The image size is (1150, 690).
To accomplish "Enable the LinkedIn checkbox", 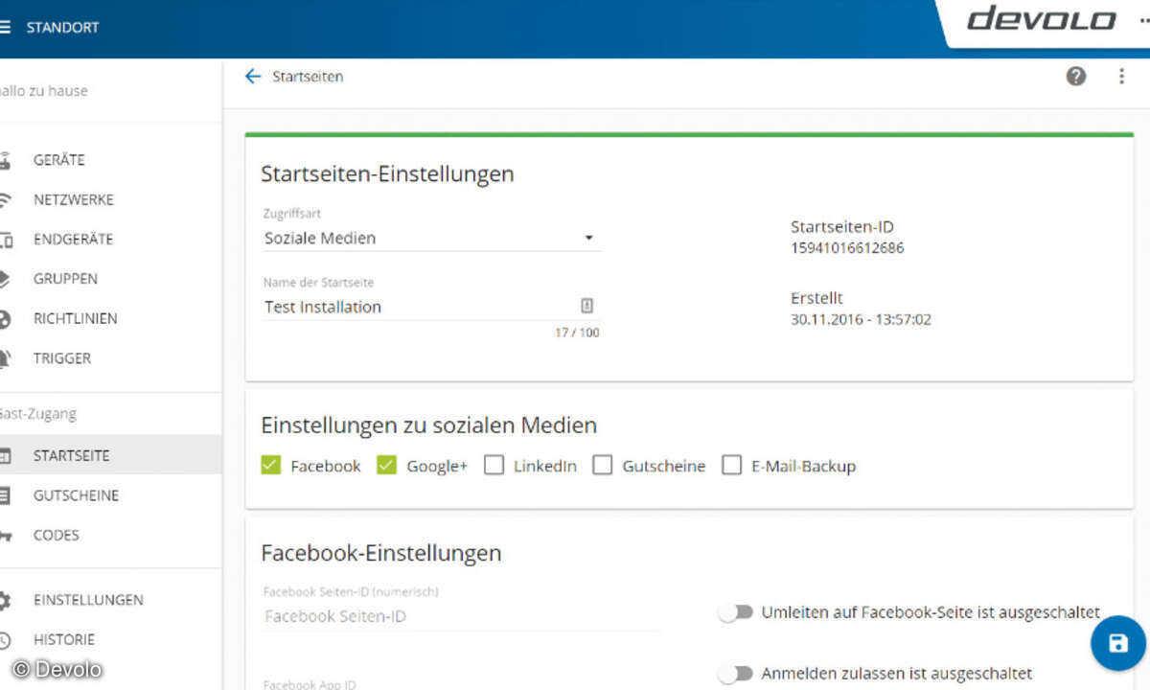I will click(494, 466).
